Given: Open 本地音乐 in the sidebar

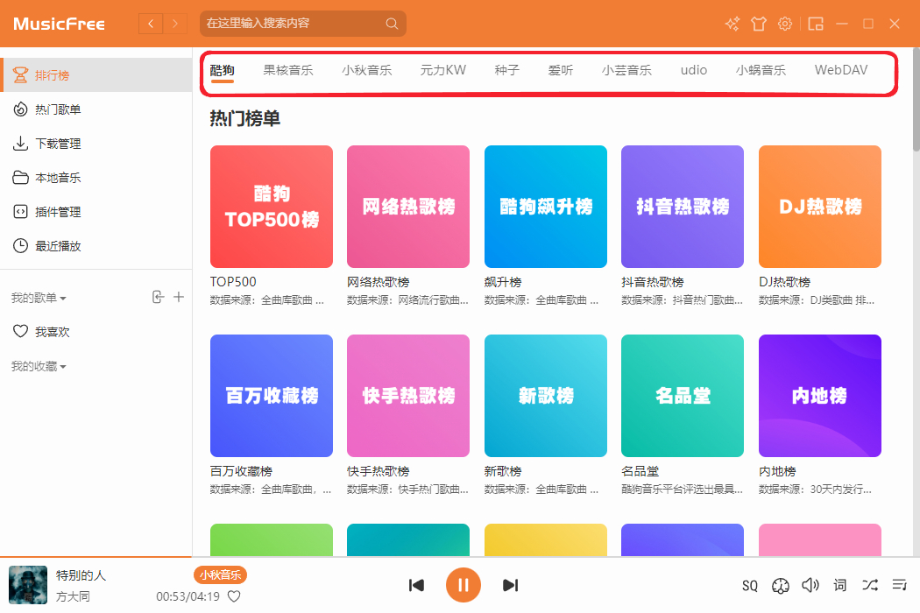Looking at the screenshot, I should tap(96, 177).
